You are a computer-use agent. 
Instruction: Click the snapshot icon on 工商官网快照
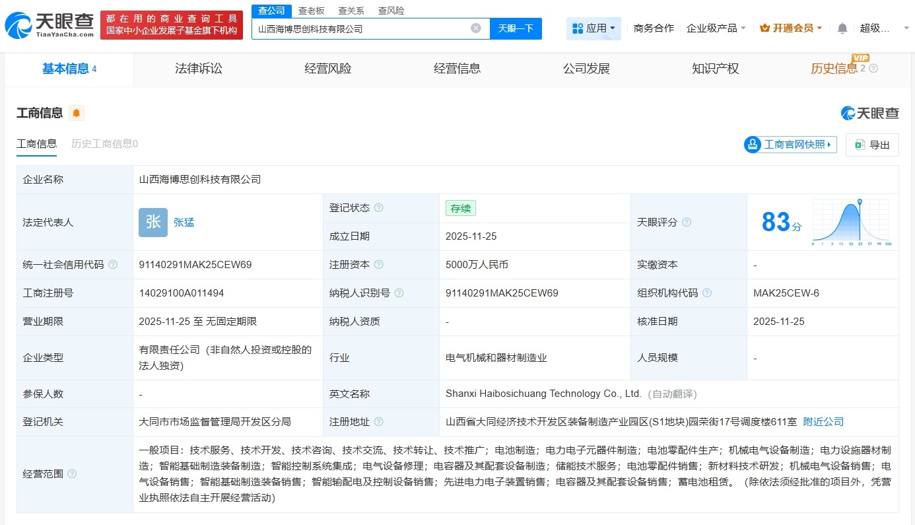[x=752, y=144]
